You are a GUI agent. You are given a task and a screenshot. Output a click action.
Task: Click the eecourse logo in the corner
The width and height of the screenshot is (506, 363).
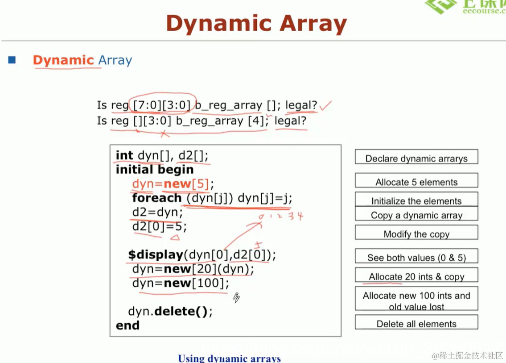click(x=465, y=7)
